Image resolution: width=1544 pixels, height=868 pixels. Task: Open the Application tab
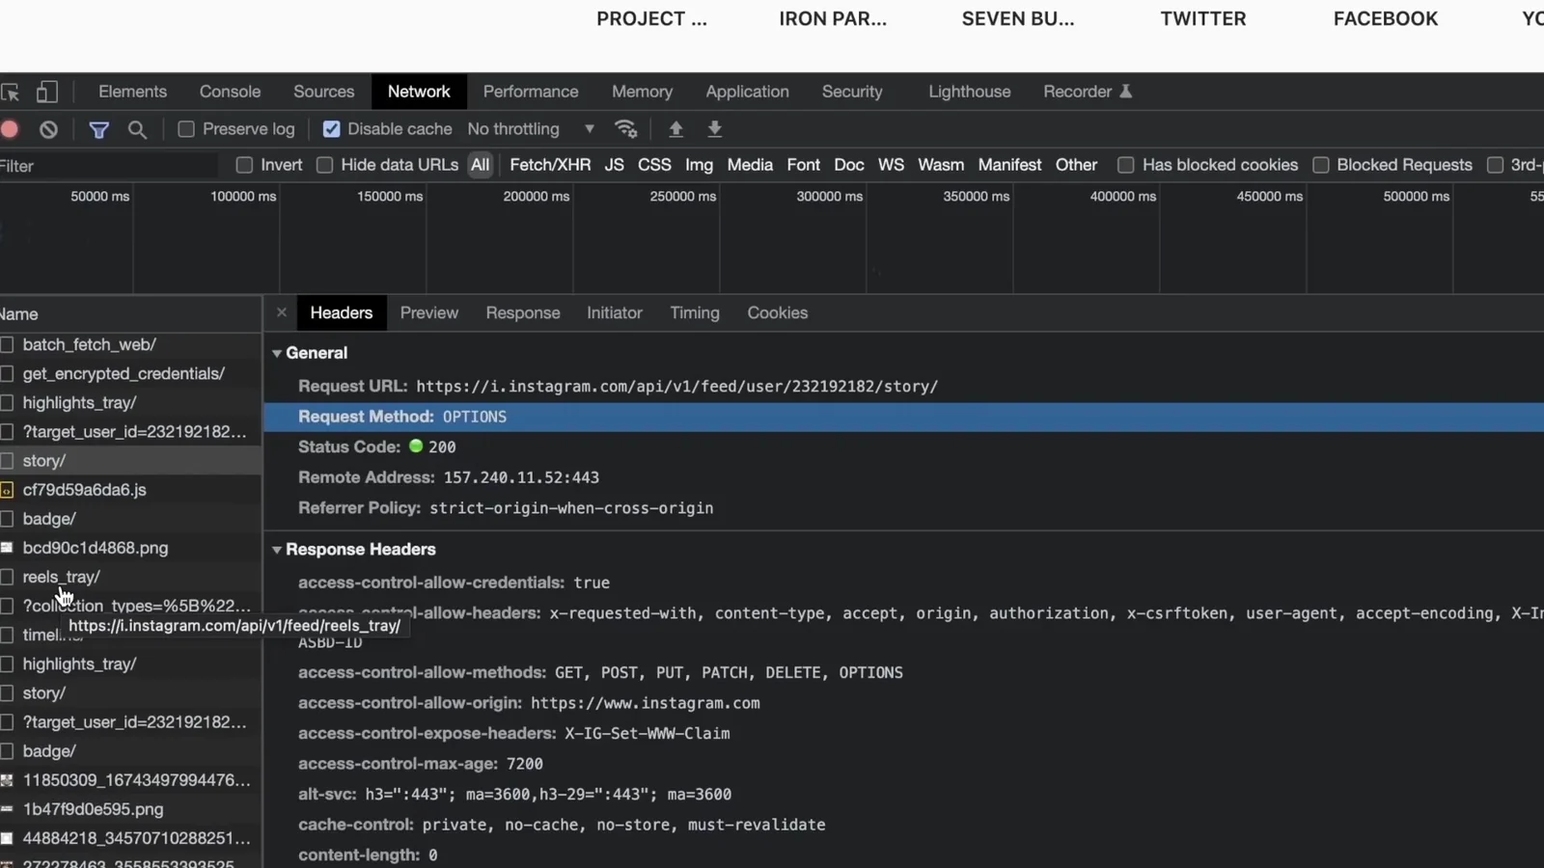747,92
